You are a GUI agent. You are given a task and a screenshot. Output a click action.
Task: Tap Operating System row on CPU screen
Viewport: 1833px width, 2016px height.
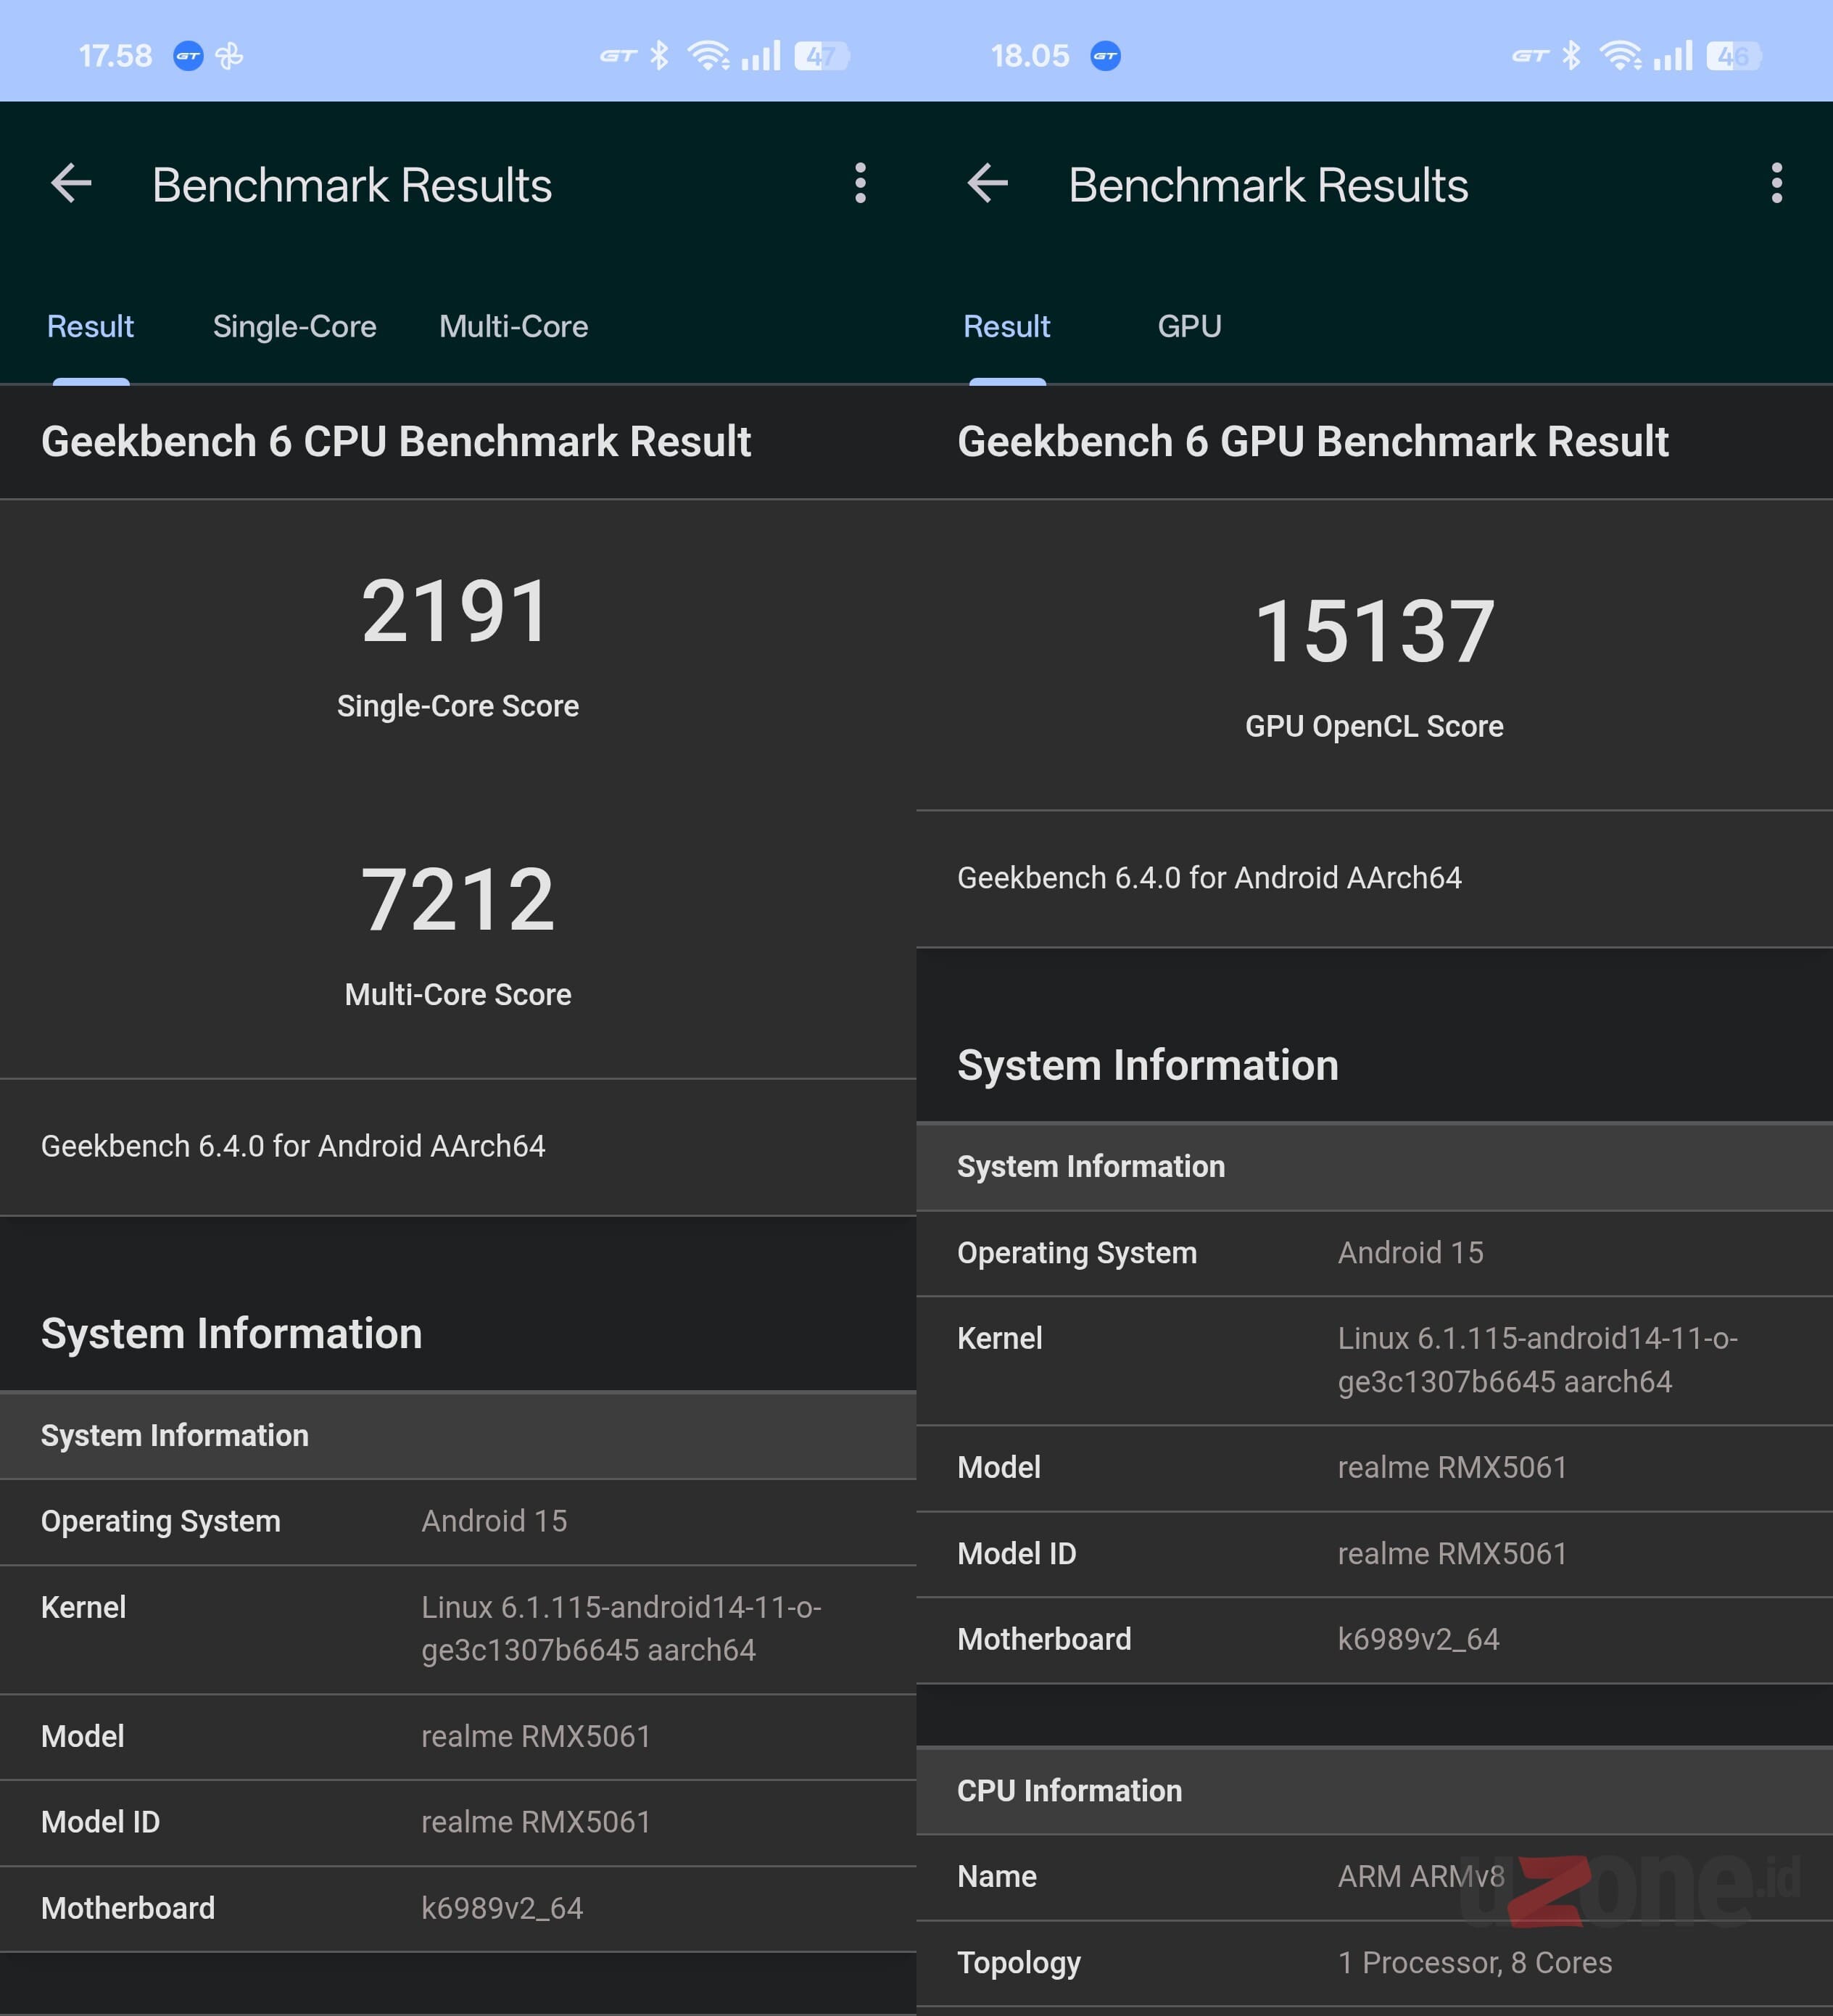click(458, 1521)
